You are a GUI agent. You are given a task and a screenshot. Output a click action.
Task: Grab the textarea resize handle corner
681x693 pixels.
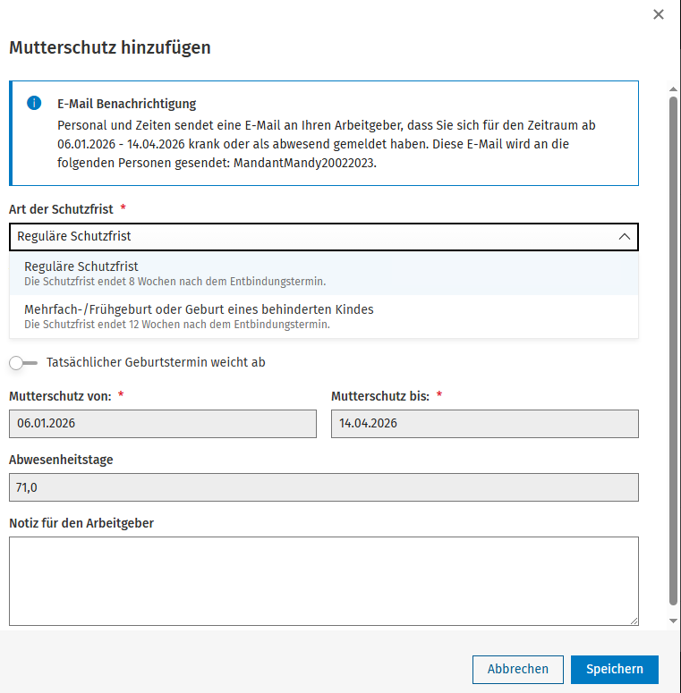click(634, 621)
